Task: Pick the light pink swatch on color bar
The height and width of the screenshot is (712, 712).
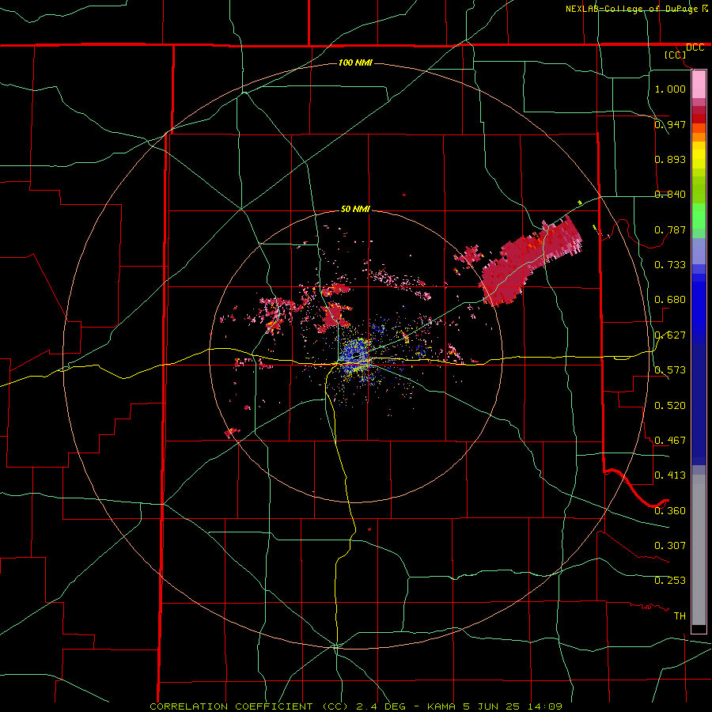Action: tap(699, 84)
